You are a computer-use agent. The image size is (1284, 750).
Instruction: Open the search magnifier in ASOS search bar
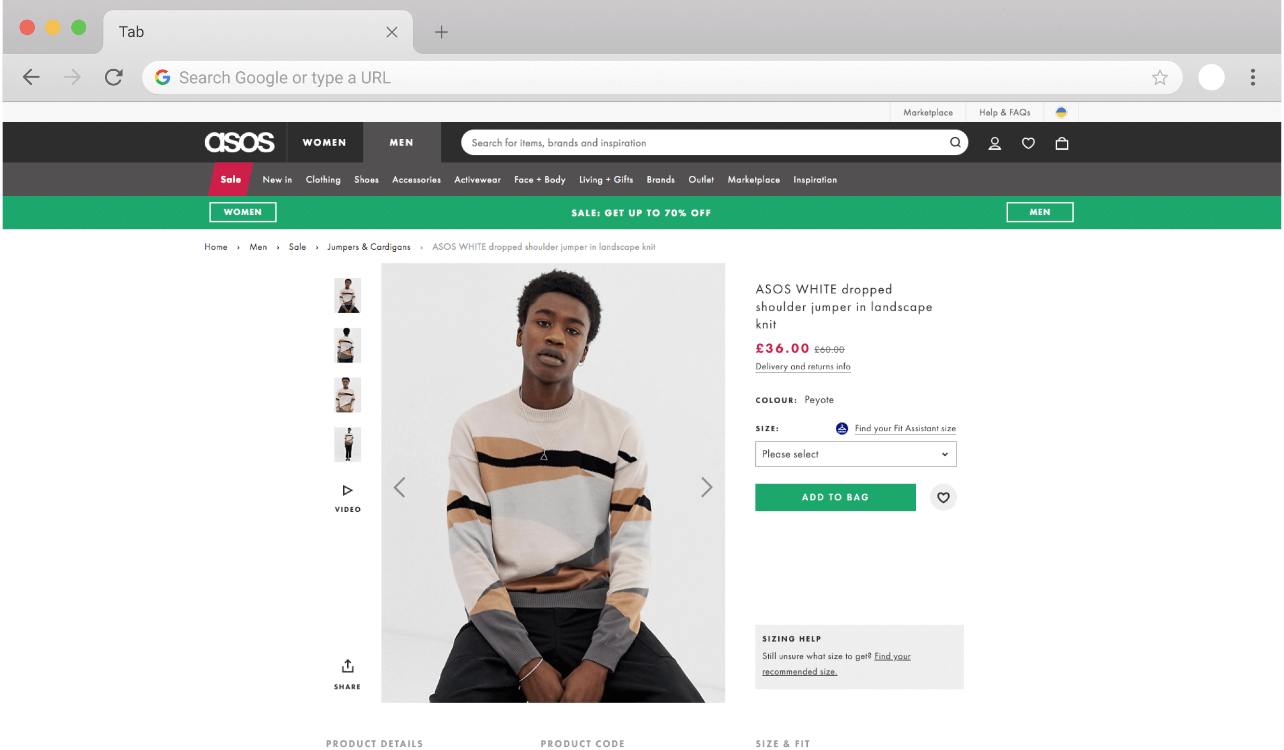[x=955, y=143]
